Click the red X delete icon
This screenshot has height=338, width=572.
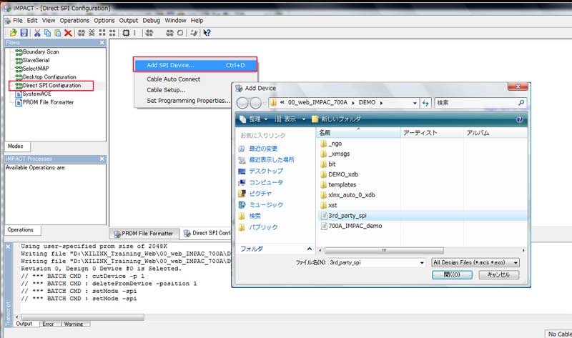pos(68,33)
